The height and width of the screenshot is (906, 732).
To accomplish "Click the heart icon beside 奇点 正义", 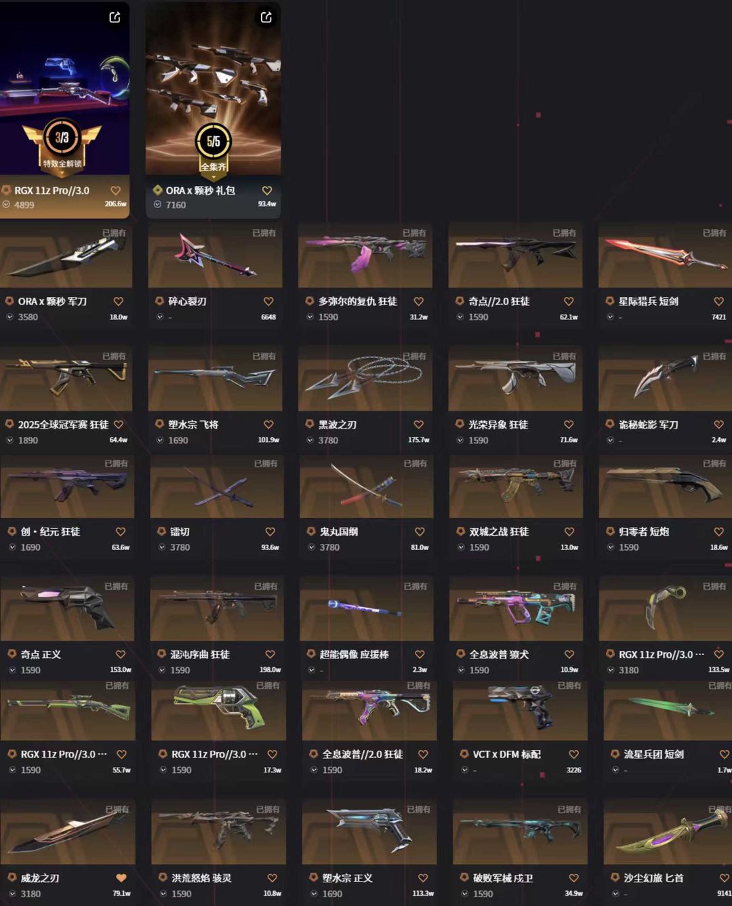I will click(x=120, y=654).
